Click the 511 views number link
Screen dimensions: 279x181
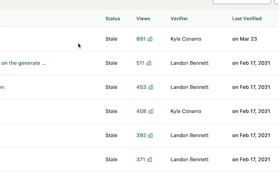tap(140, 63)
